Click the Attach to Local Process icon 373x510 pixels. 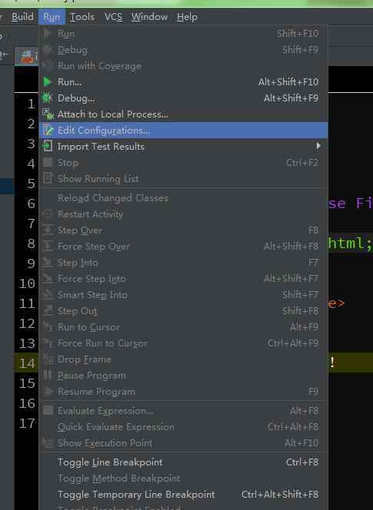tap(48, 114)
